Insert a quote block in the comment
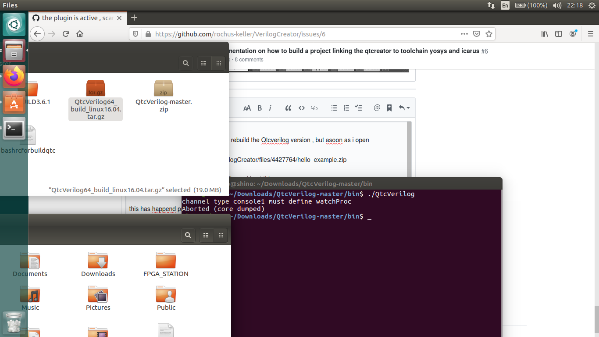599x337 pixels. tap(288, 108)
